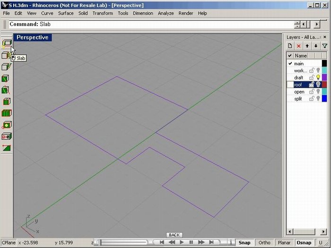Move layer up with the up arrow
This screenshot has width=331, height=248.
(x=307, y=46)
